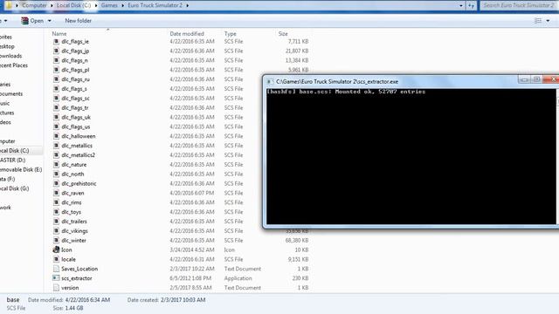Image resolution: width=559 pixels, height=314 pixels.
Task: Select the dlc_flags_ie file icon
Action: (56, 41)
